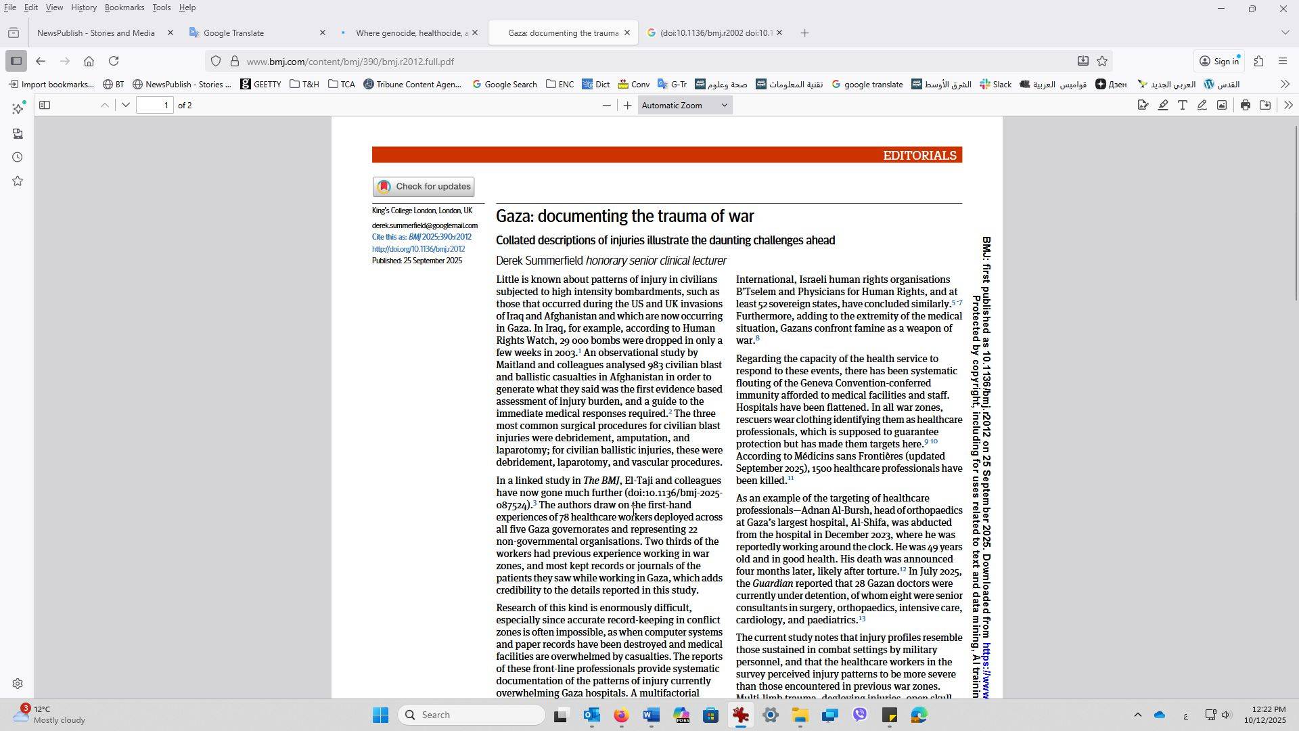Open the Bookmarks menu
Screen dimensions: 1299x731
(x=124, y=7)
